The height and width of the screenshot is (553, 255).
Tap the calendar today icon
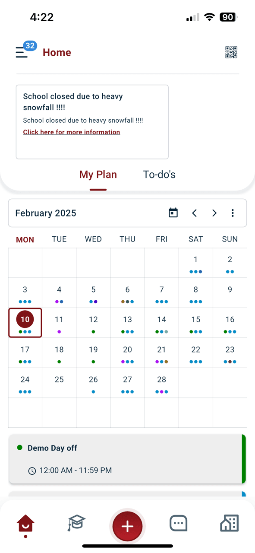(173, 213)
